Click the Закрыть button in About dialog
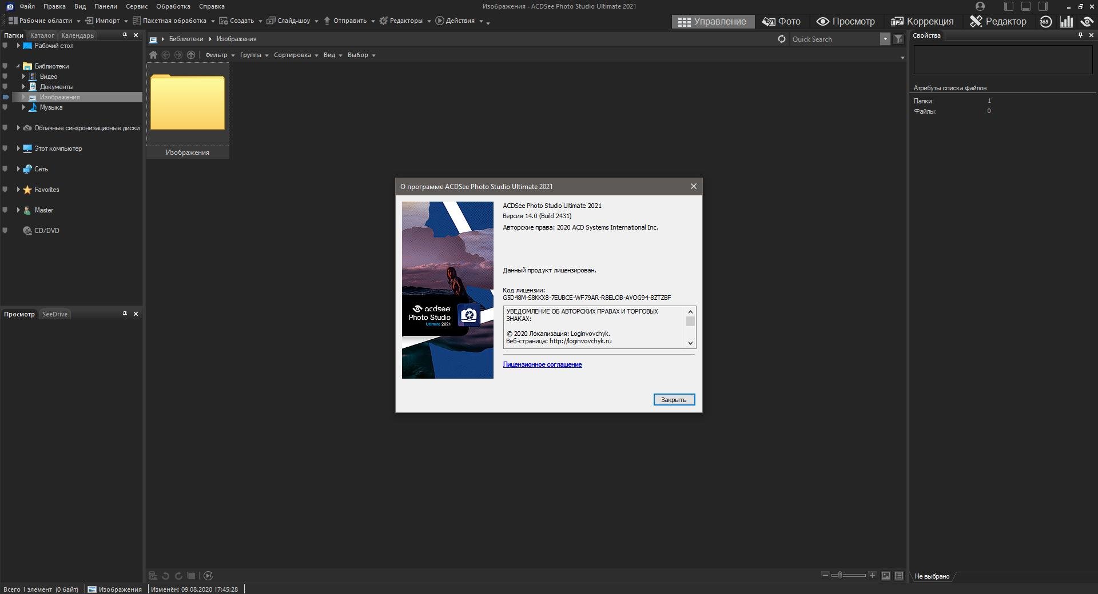Screen dimensions: 1098x594 [x=674, y=400]
